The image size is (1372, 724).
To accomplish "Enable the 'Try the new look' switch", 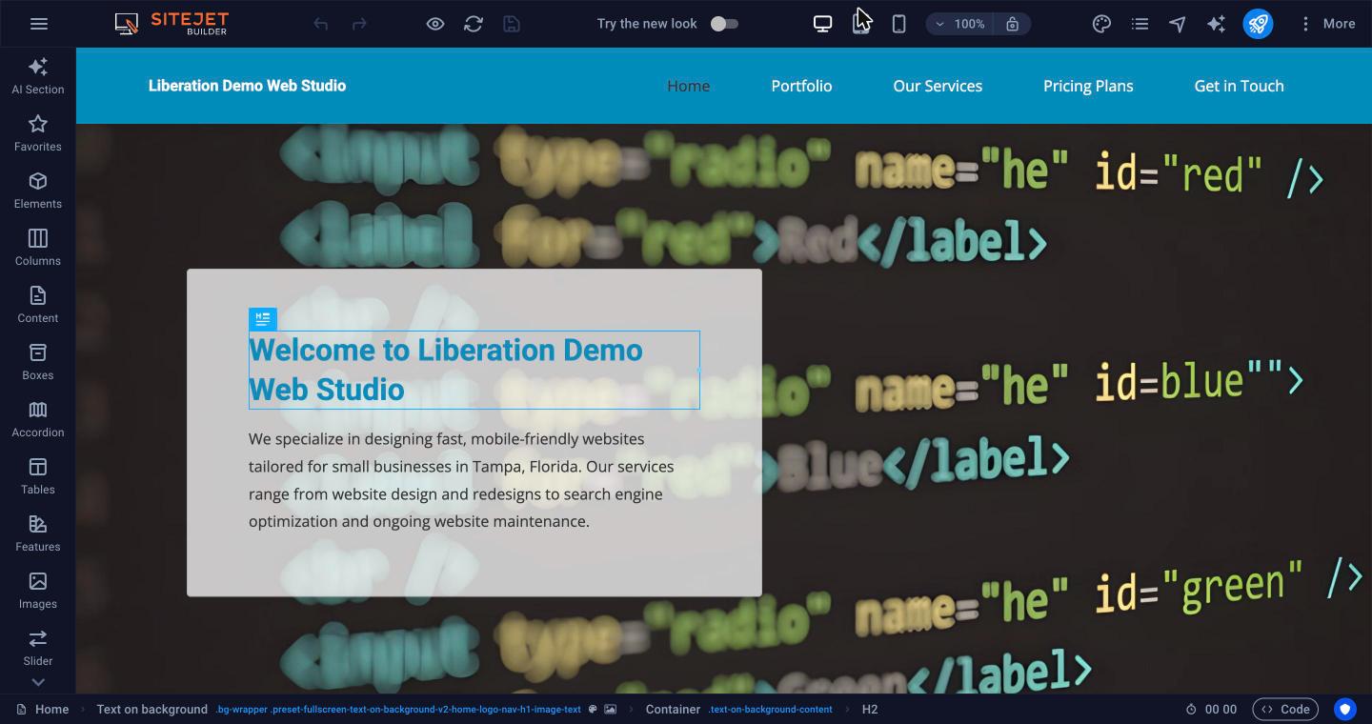I will click(x=724, y=24).
